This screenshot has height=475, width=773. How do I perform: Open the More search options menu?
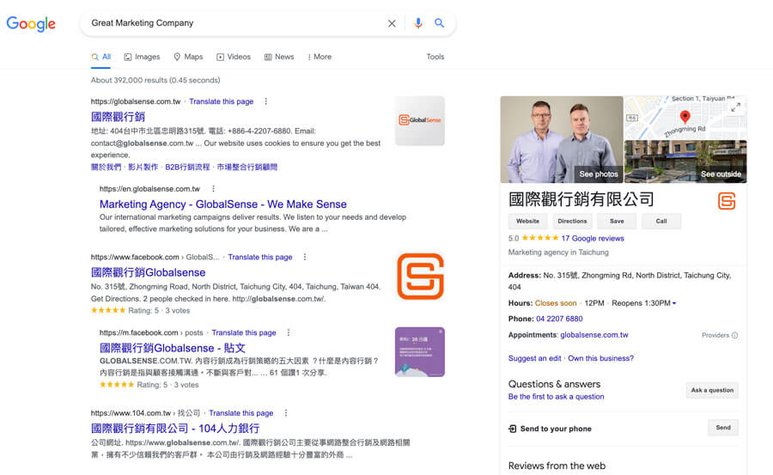point(320,57)
